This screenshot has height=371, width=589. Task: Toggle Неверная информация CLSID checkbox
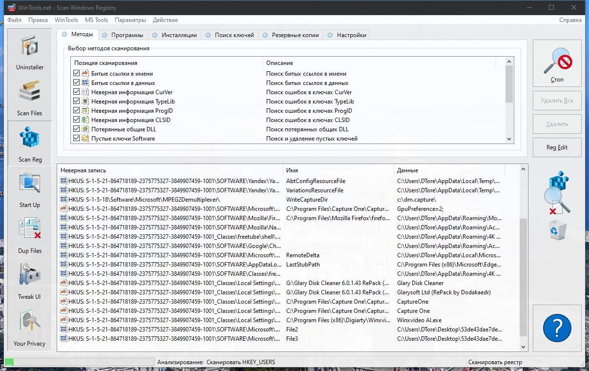[x=76, y=120]
